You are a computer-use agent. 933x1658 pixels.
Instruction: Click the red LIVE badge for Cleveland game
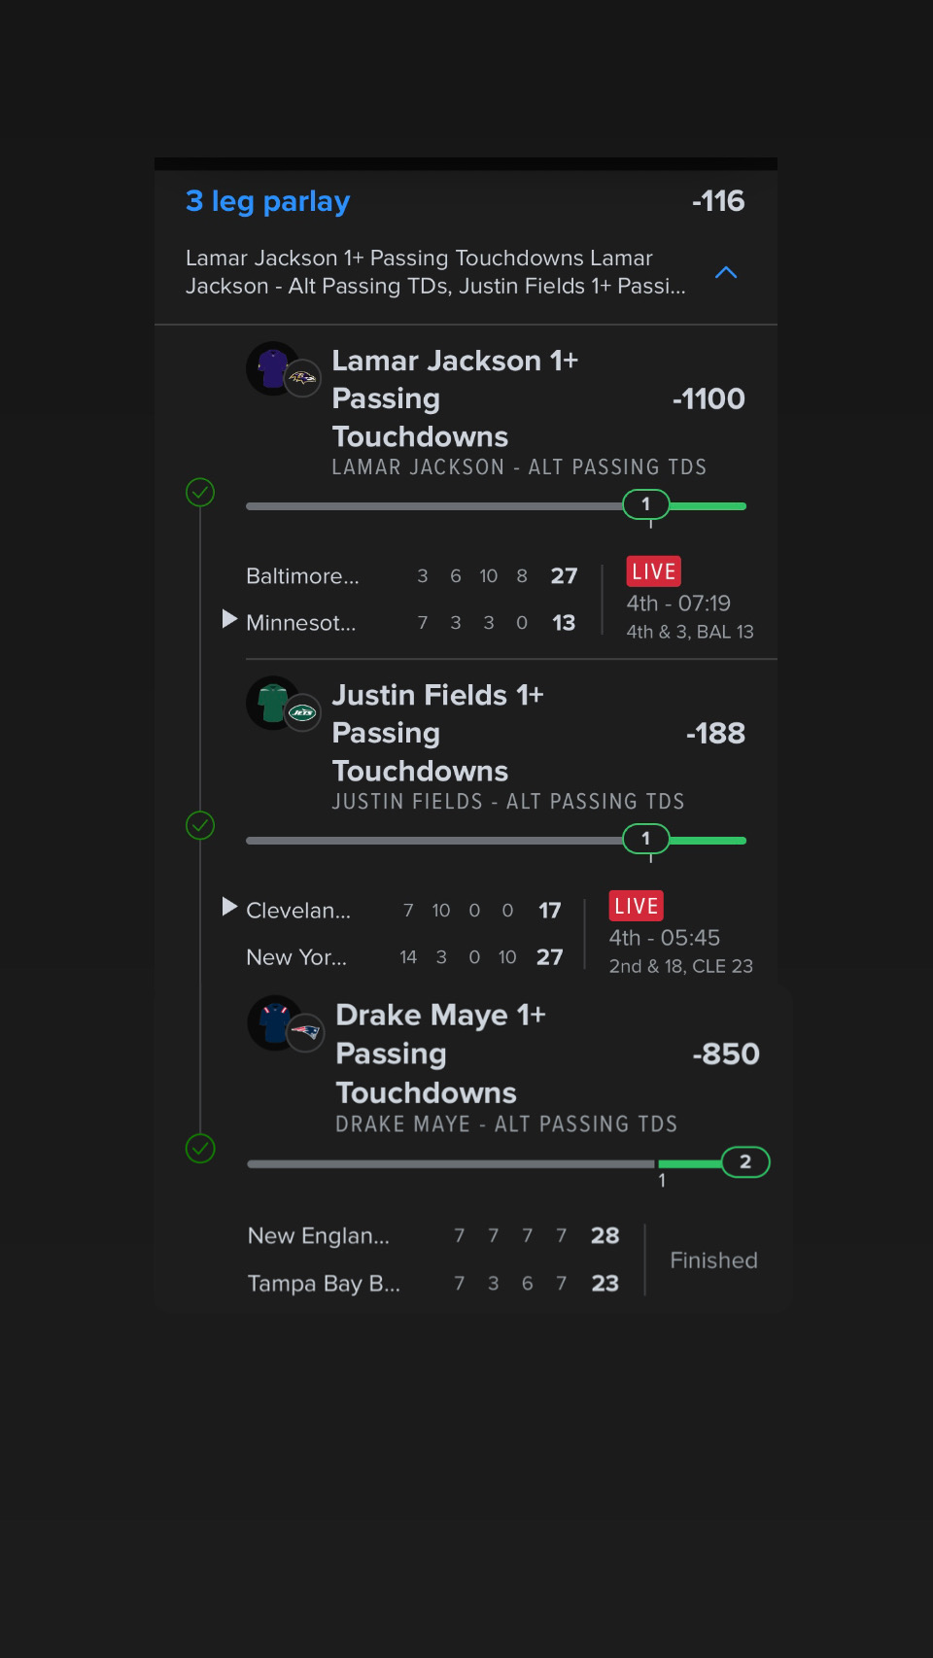[x=636, y=906]
